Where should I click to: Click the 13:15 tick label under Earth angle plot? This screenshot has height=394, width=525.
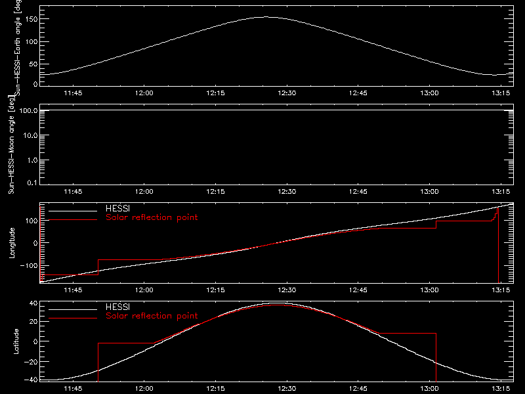click(x=501, y=93)
